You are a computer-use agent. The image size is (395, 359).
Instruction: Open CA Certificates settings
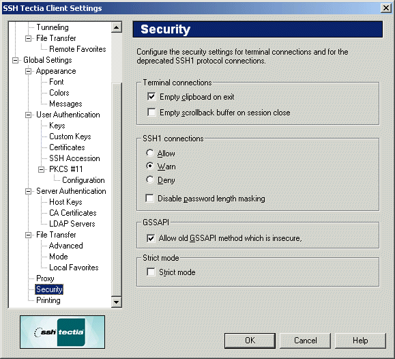[x=73, y=213]
